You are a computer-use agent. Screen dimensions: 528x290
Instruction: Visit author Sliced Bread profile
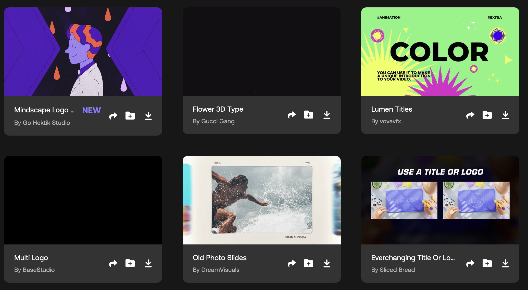397,270
